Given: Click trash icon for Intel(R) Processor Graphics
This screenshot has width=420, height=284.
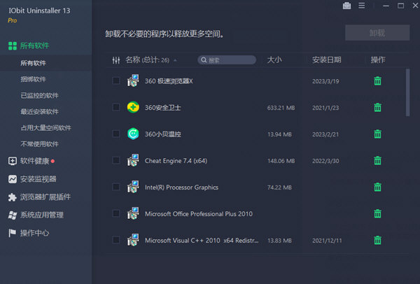Looking at the screenshot, I should point(377,187).
